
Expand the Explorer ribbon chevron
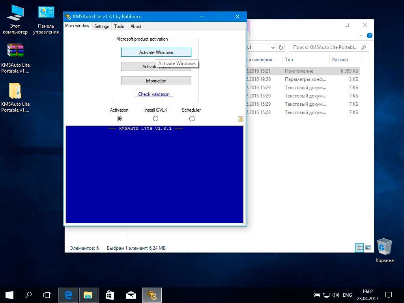(x=361, y=36)
